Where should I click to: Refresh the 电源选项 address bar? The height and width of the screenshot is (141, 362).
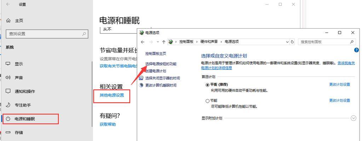[x=292, y=42]
